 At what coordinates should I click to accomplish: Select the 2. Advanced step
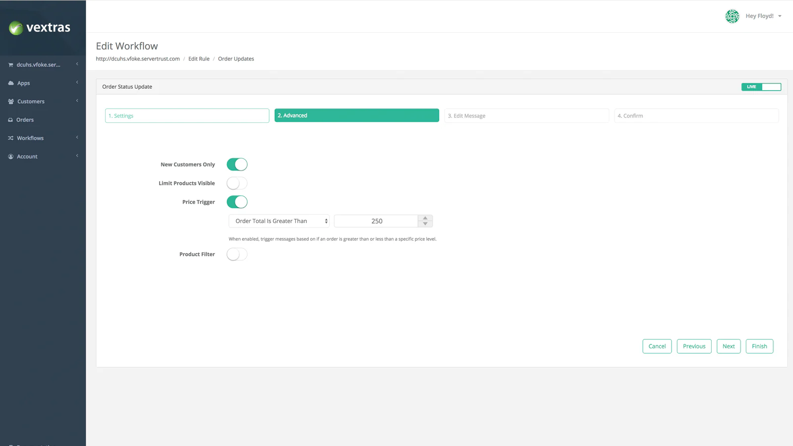coord(357,115)
